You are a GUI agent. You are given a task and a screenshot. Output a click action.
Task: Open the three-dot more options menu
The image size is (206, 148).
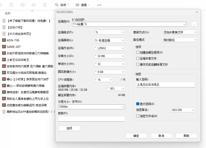pyautogui.click(x=99, y=5)
